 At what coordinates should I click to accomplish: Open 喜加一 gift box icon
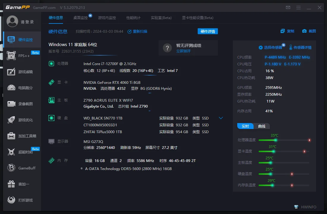click(x=11, y=184)
